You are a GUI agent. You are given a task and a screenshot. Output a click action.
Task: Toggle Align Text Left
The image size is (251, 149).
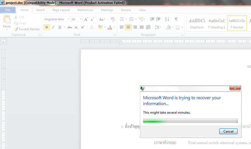122,27
